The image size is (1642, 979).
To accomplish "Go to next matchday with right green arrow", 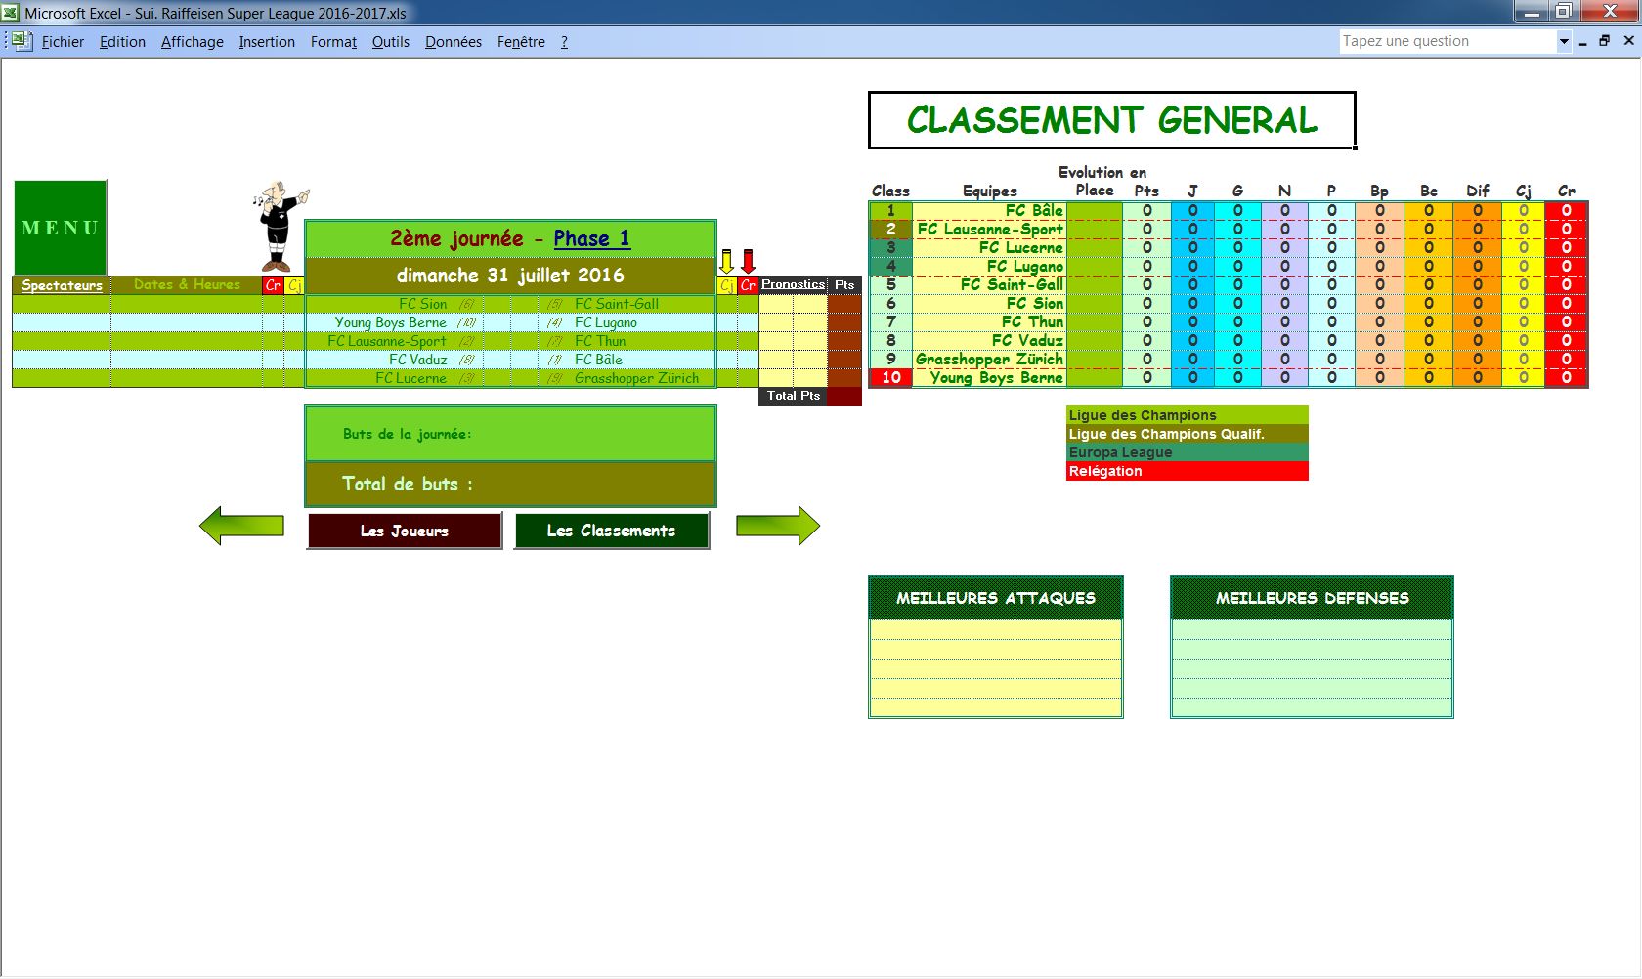I will [778, 526].
